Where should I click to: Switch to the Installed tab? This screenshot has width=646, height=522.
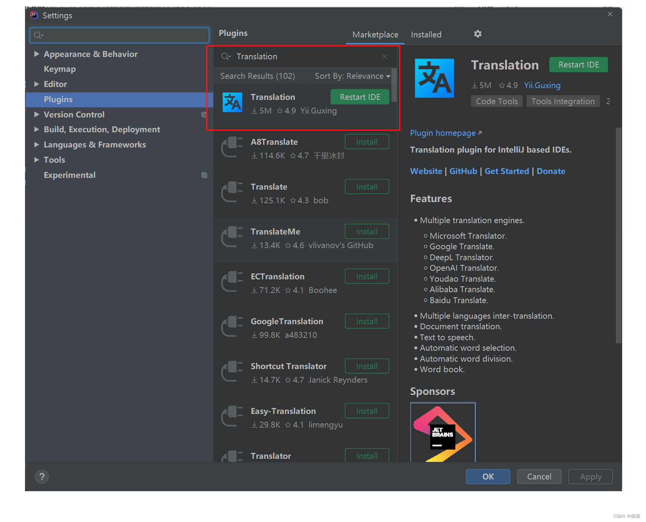point(426,35)
